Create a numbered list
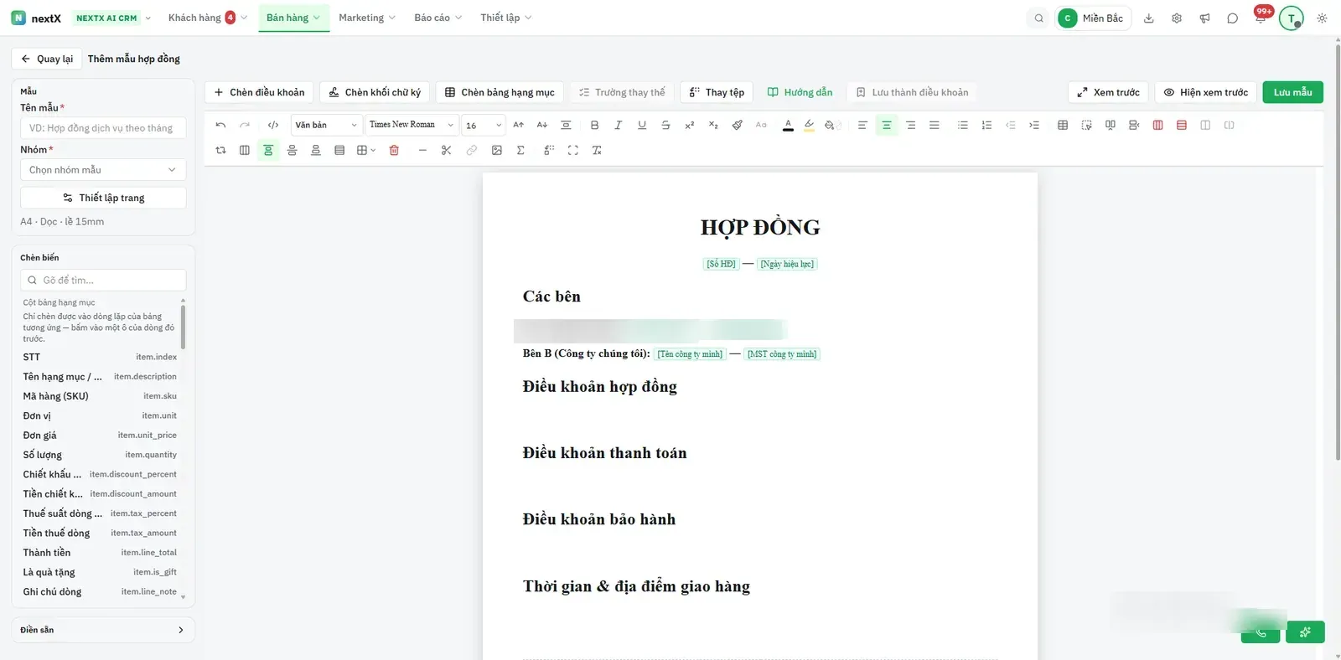 point(986,126)
